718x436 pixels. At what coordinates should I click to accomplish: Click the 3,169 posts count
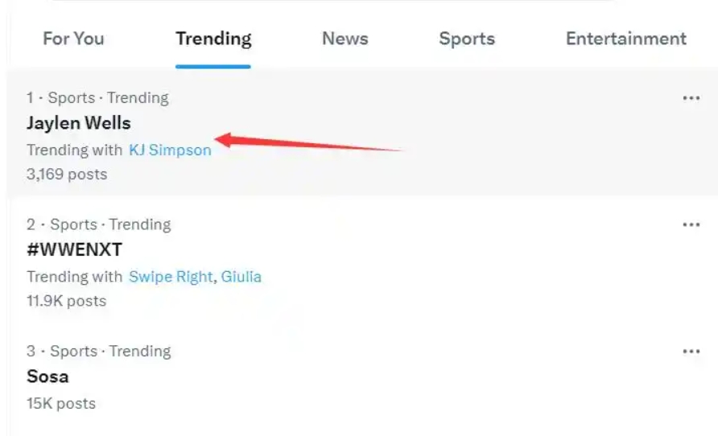pyautogui.click(x=66, y=174)
